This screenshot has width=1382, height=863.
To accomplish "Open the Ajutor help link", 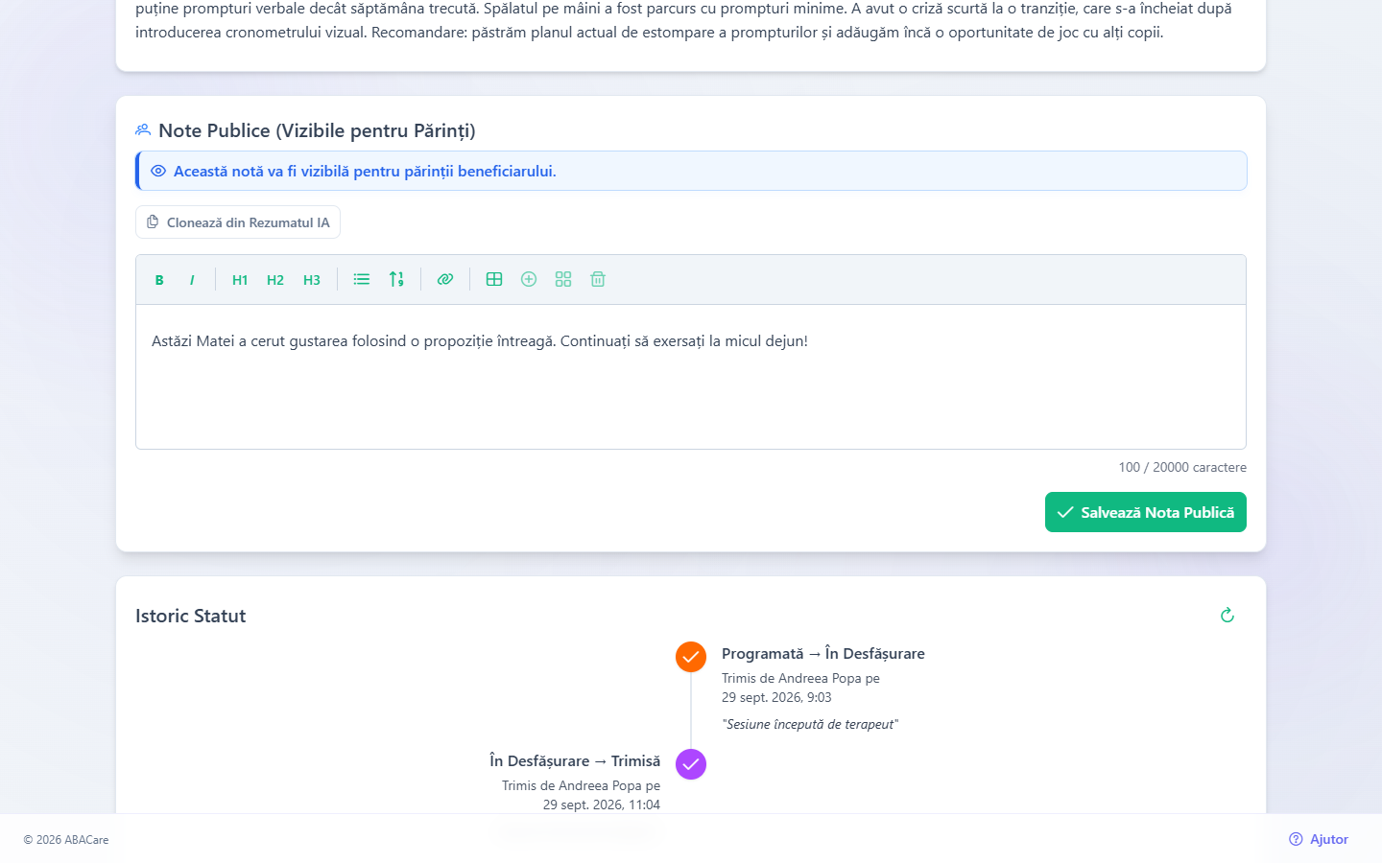I will [1319, 839].
